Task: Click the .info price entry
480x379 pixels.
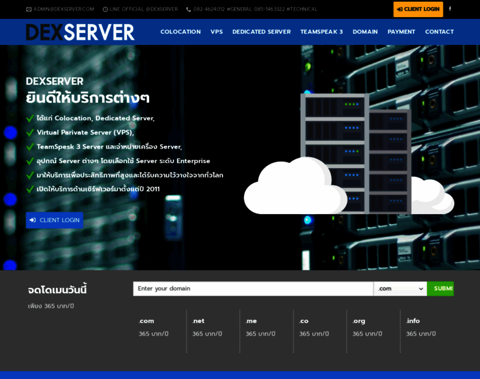Action: (x=421, y=327)
